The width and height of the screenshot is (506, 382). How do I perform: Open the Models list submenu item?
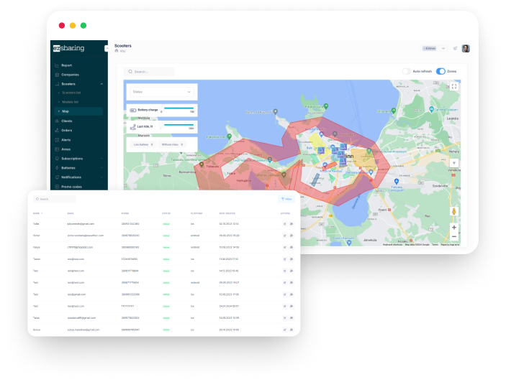[70, 102]
